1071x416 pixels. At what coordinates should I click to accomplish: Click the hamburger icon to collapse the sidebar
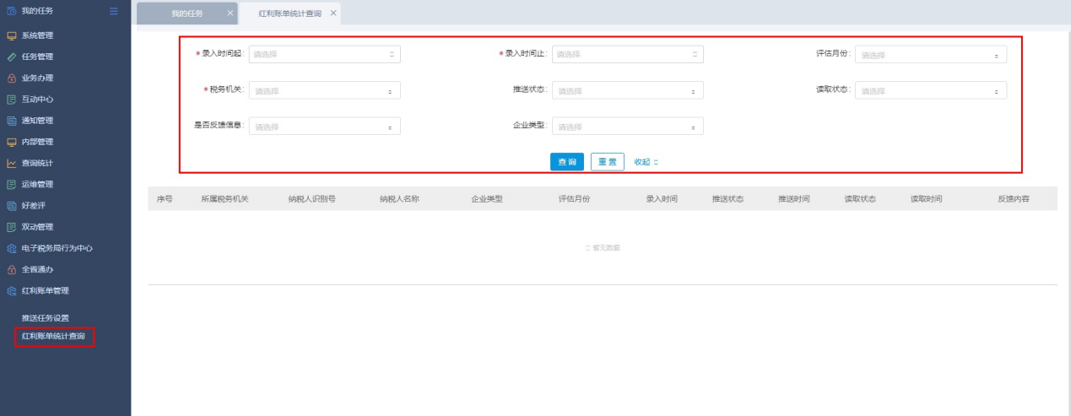[x=114, y=10]
